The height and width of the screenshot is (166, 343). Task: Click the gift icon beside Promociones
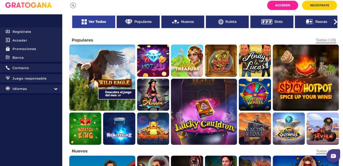click(x=8, y=49)
